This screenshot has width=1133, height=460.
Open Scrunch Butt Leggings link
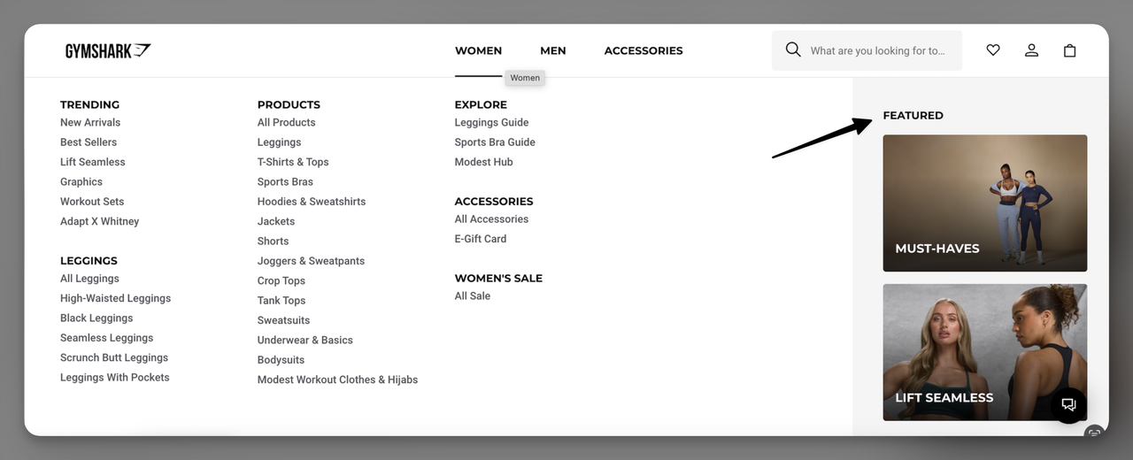pyautogui.click(x=114, y=357)
